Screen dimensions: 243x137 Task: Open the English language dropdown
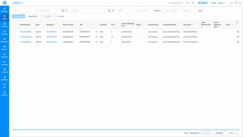click(222, 3)
